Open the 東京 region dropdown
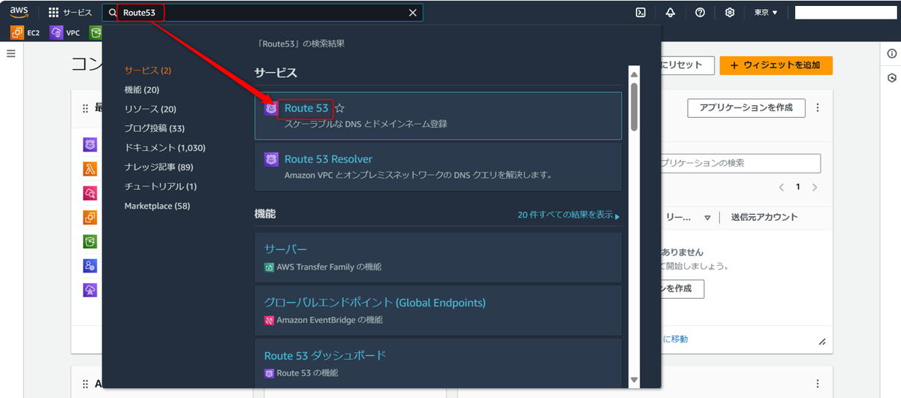901x398 pixels. click(x=766, y=13)
